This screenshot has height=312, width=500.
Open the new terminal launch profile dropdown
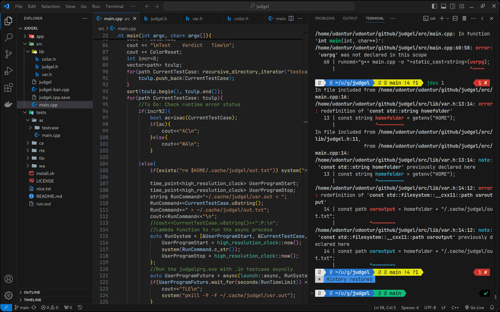(448, 19)
